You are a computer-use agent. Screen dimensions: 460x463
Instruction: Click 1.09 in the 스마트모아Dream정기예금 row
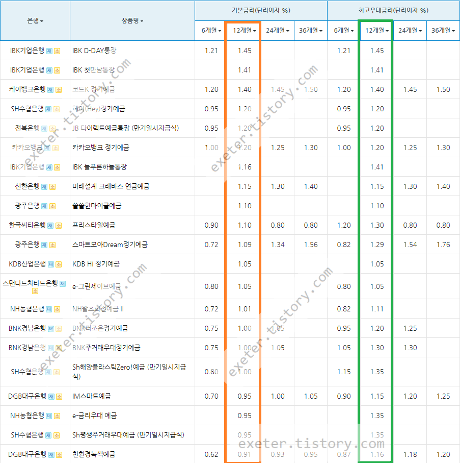click(x=245, y=245)
